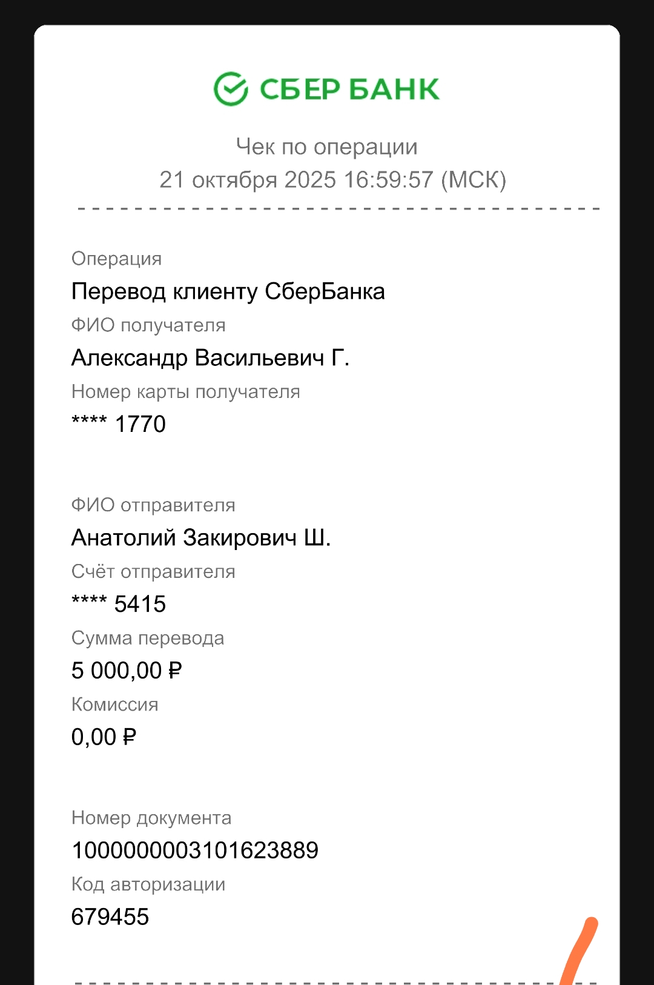Image resolution: width=654 pixels, height=985 pixels.
Task: Select the authorization code 679455
Action: coord(110,917)
